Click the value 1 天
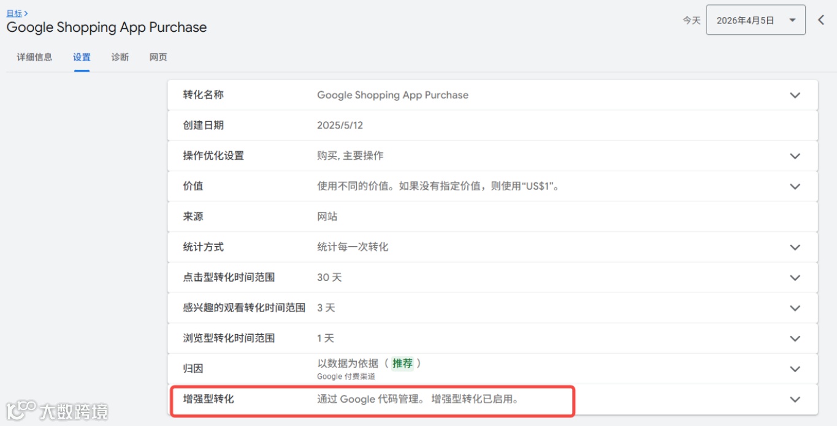The image size is (837, 426). (326, 338)
